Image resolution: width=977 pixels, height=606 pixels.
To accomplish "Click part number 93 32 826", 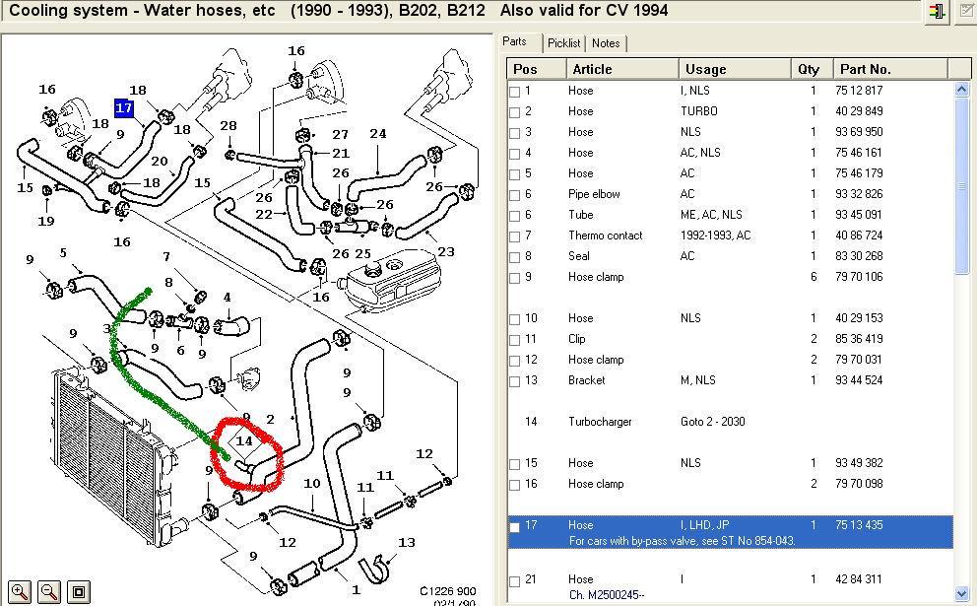I will [859, 194].
